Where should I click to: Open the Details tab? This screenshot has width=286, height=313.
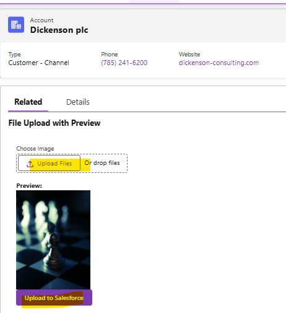78,102
